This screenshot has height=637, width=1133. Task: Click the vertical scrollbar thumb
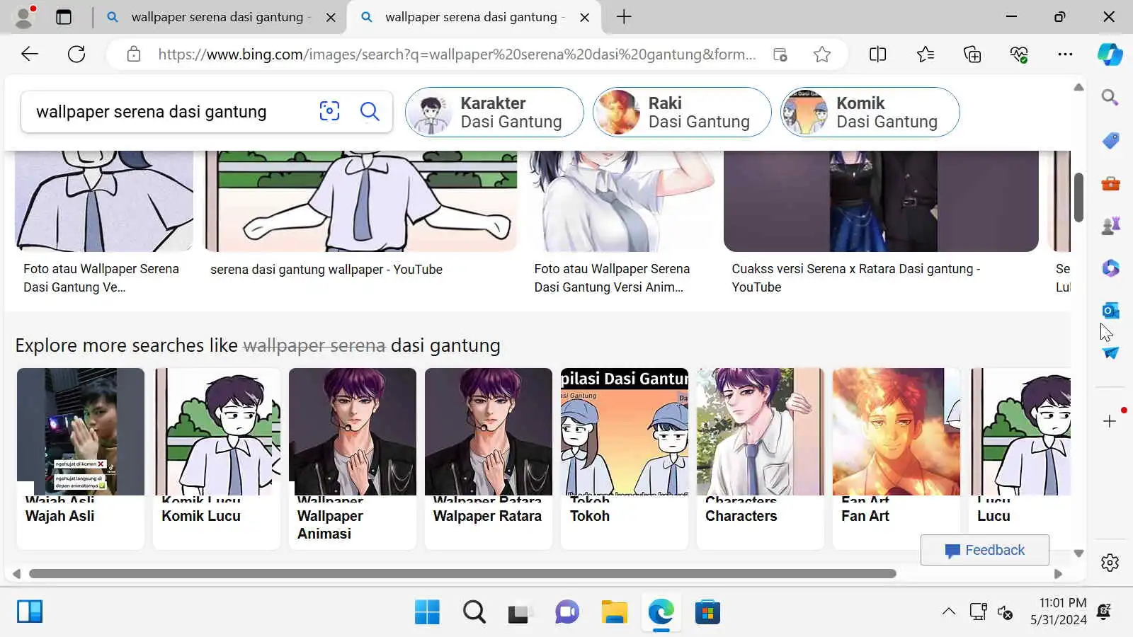pos(1078,197)
